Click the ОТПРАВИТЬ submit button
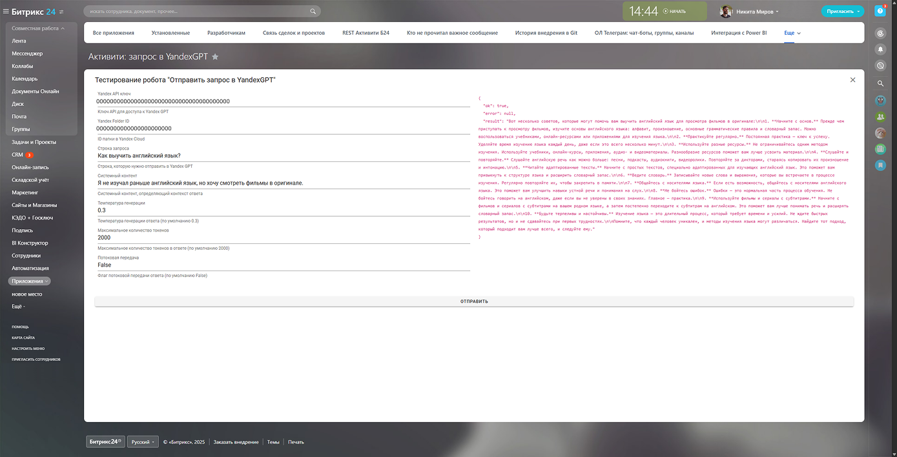The width and height of the screenshot is (897, 457). (x=474, y=301)
